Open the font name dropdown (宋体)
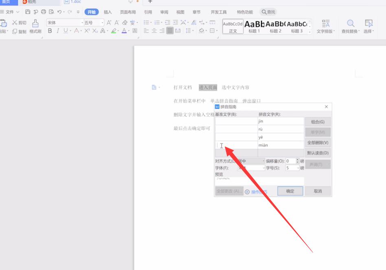Image resolution: width=386 pixels, height=270 pixels. [82, 23]
